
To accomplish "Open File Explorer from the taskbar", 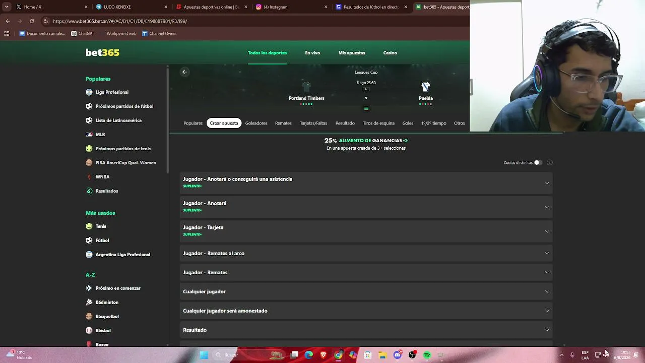I will [382, 355].
